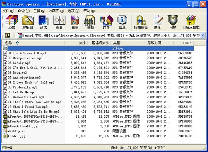Viewport: 208px width, 152px height.
Task: Select file 09. Let Me Be.mp3
Action: point(21,92)
